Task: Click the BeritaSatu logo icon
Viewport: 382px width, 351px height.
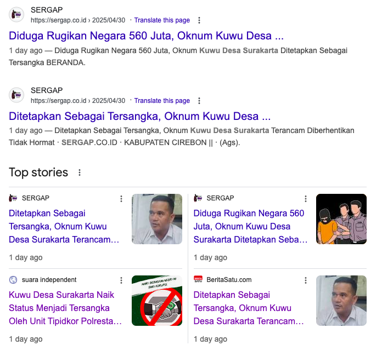Action: pos(198,279)
